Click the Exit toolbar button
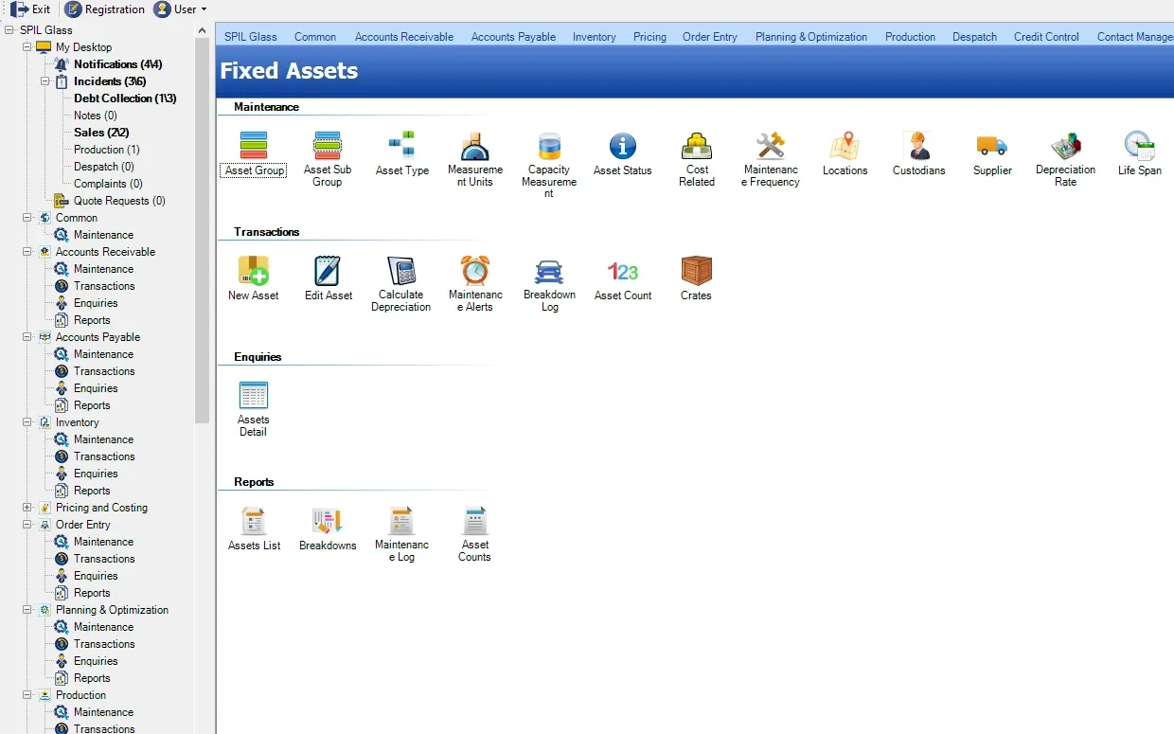1174x734 pixels. pos(30,9)
